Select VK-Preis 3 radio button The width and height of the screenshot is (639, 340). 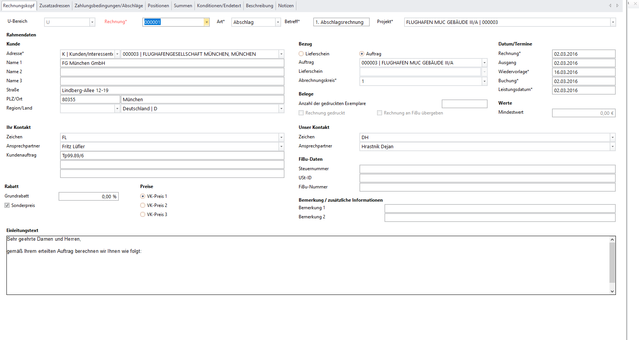pyautogui.click(x=143, y=215)
